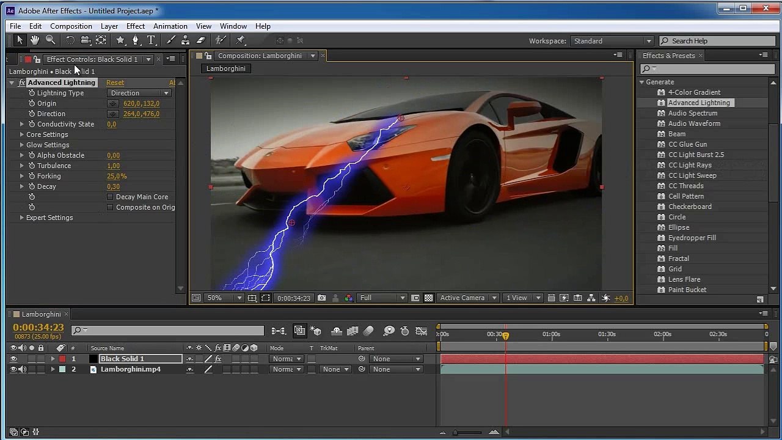
Task: Take a snapshot of the composition
Action: (x=321, y=298)
